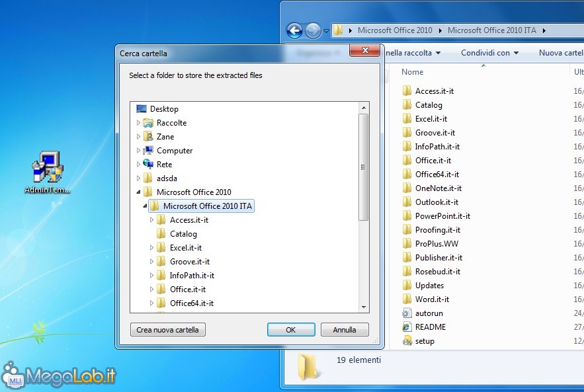Select 'Catalog' folder name in Explorer list
Image resolution: width=584 pixels, height=392 pixels.
(429, 105)
